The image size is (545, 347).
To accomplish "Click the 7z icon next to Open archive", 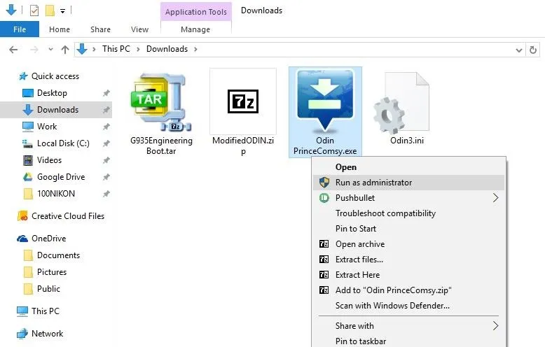I will pyautogui.click(x=324, y=244).
